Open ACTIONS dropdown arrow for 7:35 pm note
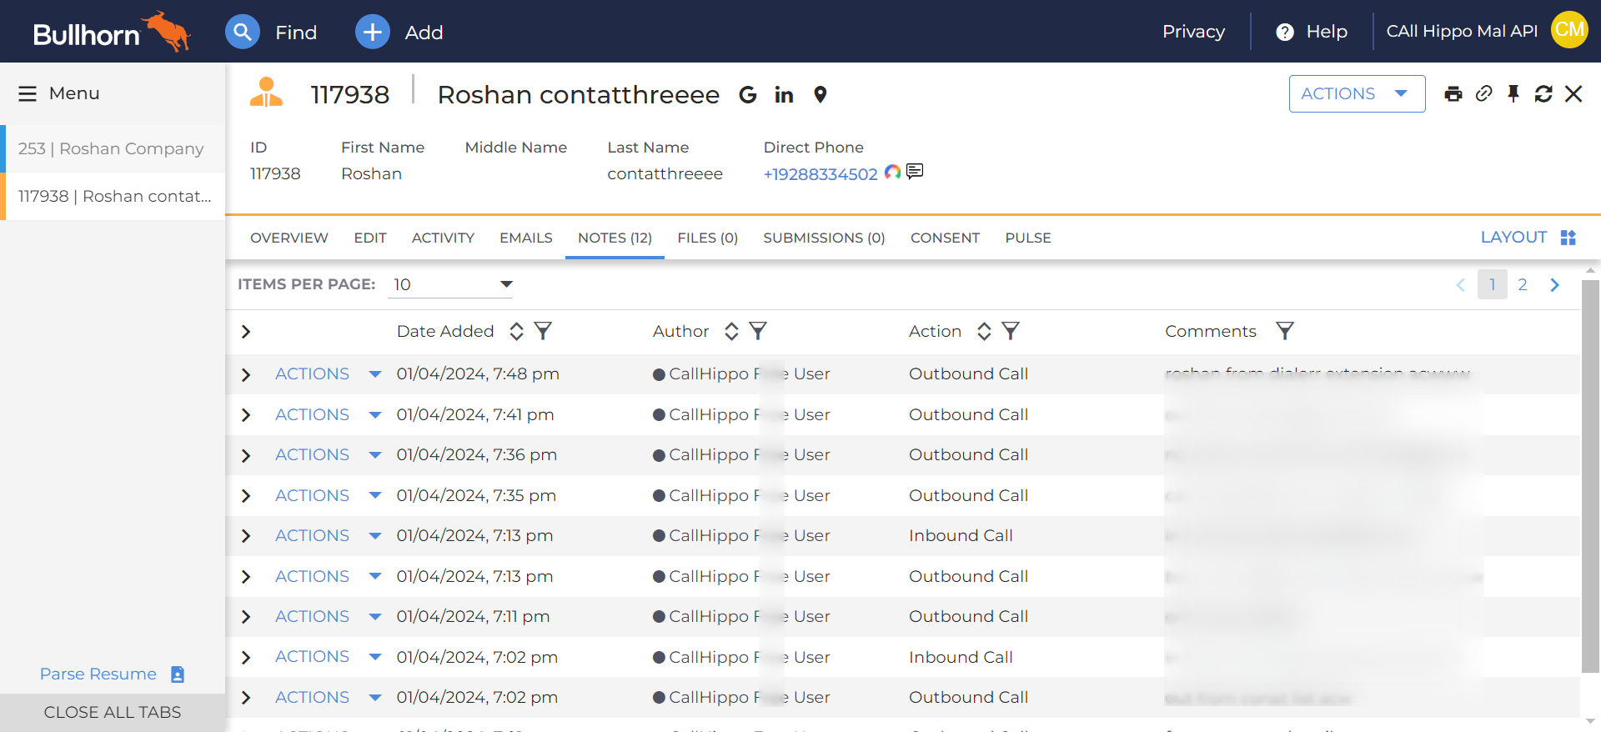Image resolution: width=1601 pixels, height=732 pixels. point(375,495)
